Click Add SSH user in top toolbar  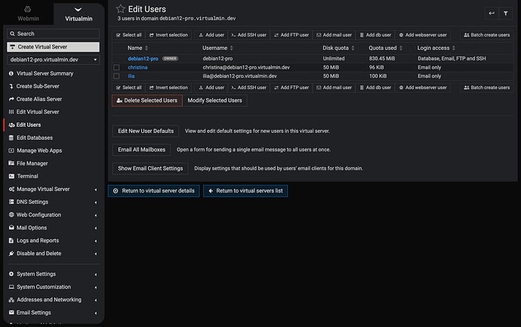coord(248,35)
